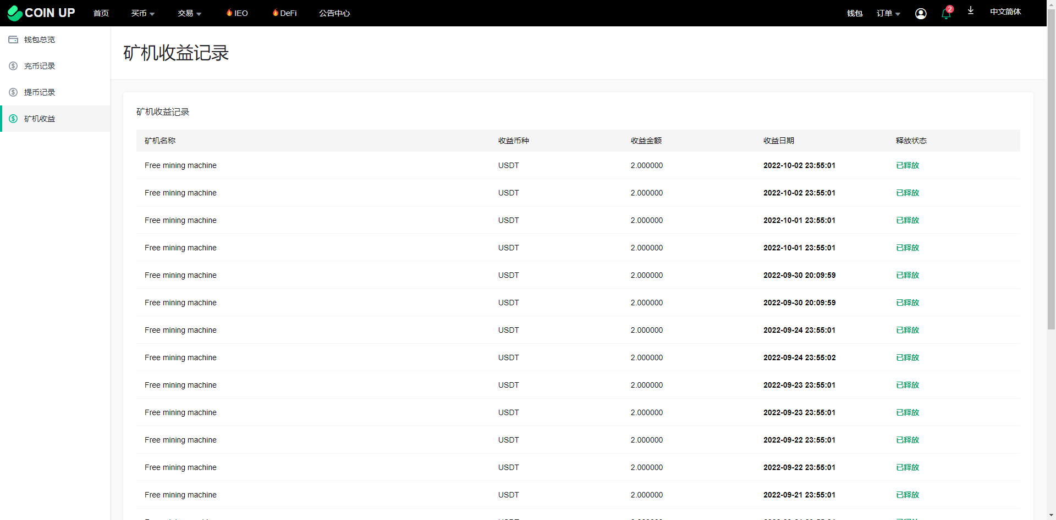Click the withdrawal records coin icon

[13, 92]
